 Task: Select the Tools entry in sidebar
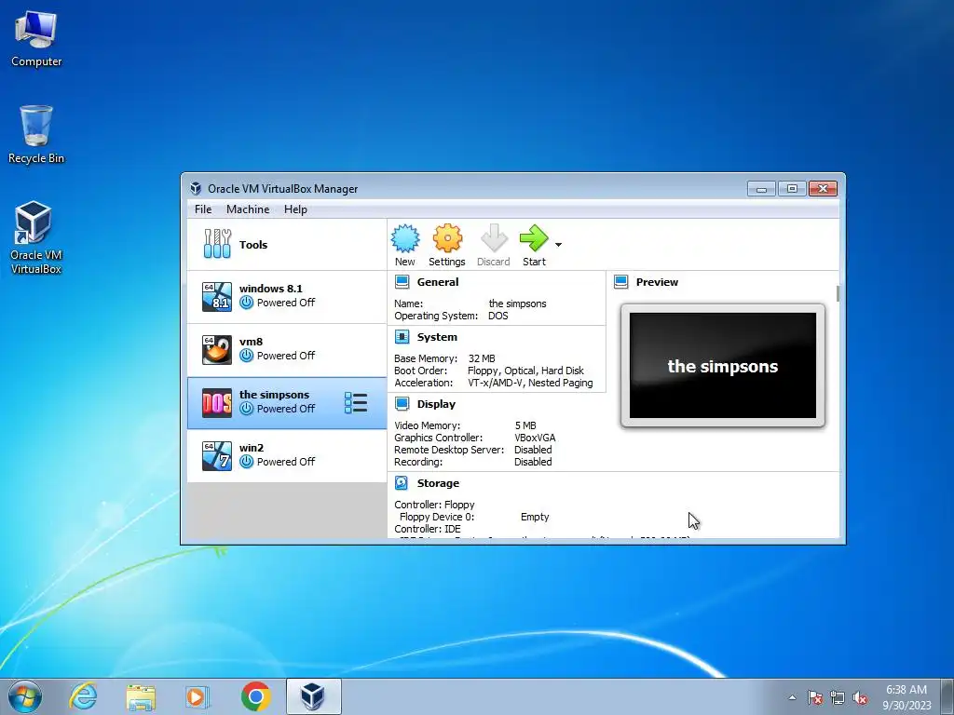click(287, 245)
